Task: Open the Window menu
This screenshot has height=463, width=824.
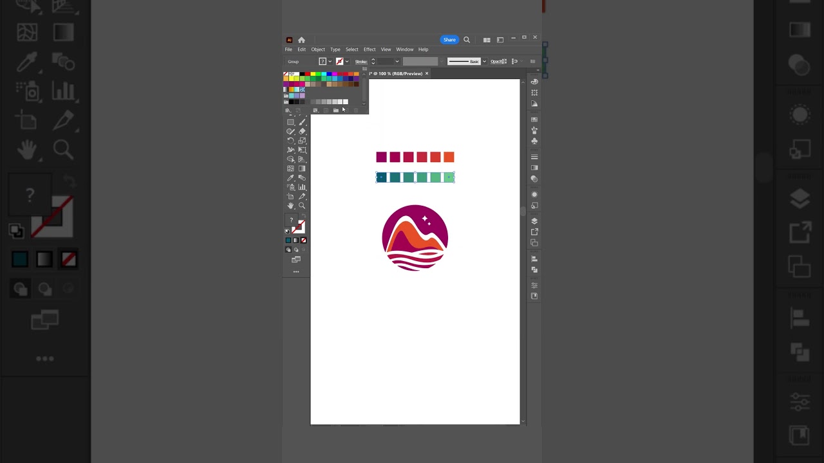Action: tap(405, 50)
